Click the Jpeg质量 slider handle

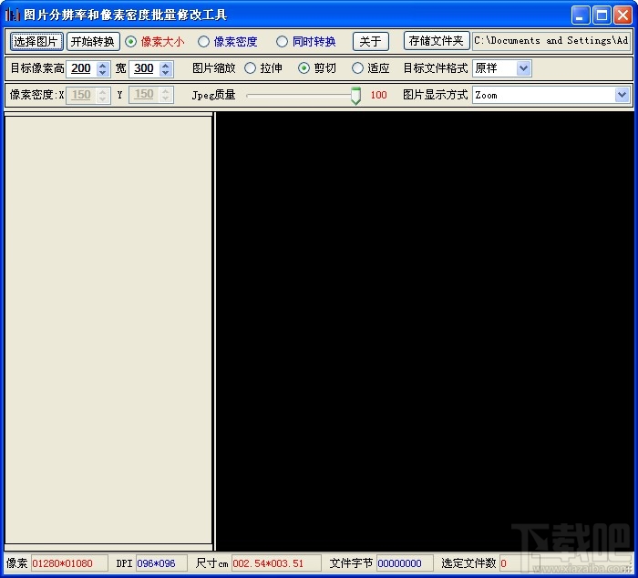coord(355,96)
